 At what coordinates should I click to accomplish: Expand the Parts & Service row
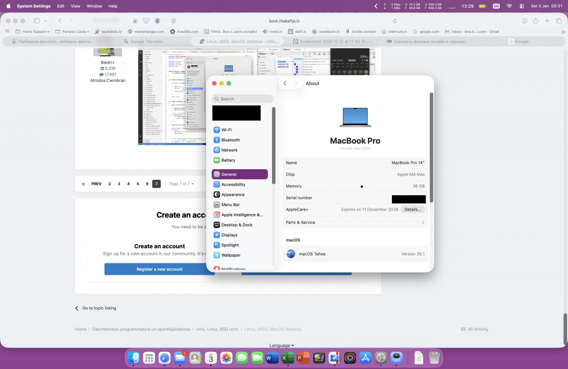pos(355,223)
